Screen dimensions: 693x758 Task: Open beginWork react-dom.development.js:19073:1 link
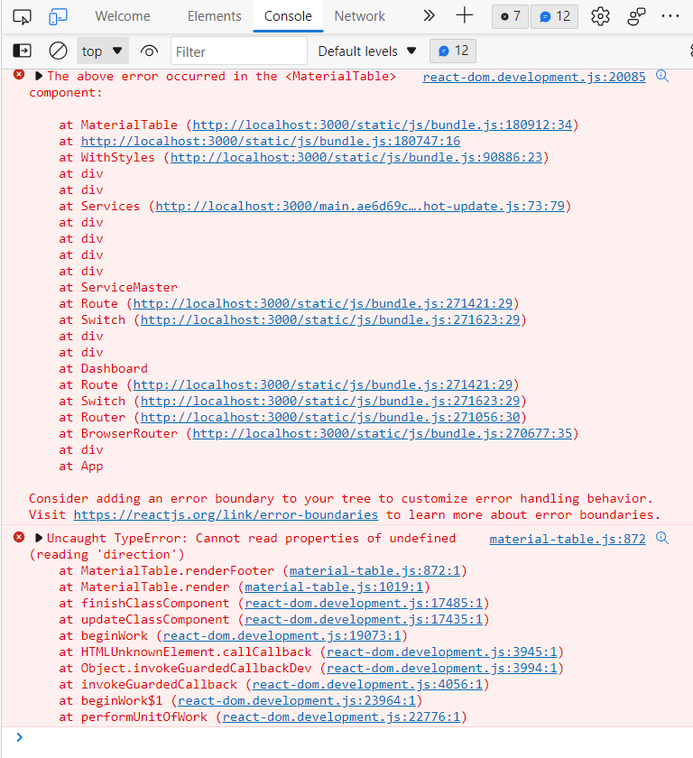pyautogui.click(x=282, y=635)
